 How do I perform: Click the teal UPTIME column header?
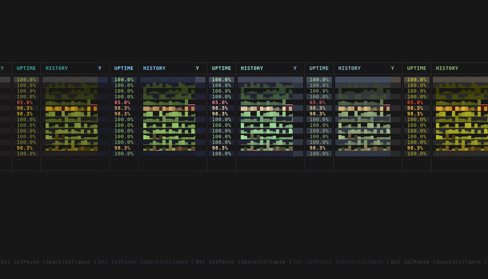[x=26, y=68]
